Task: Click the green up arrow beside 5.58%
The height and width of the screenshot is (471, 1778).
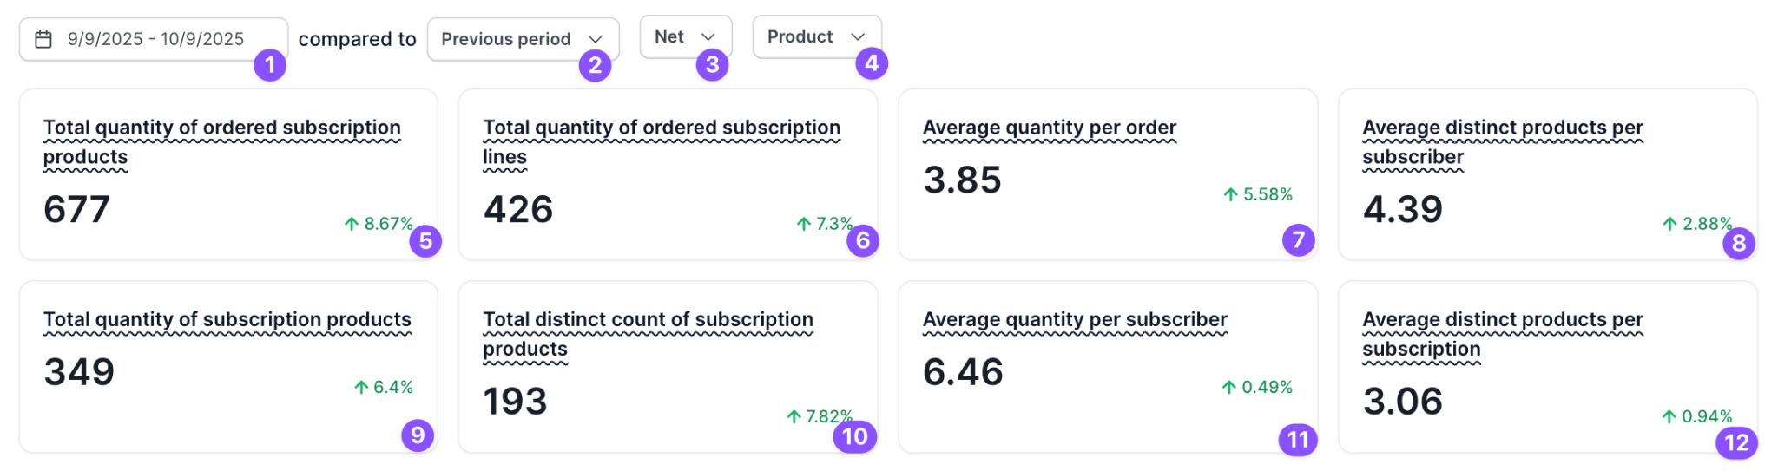Action: click(x=1230, y=194)
